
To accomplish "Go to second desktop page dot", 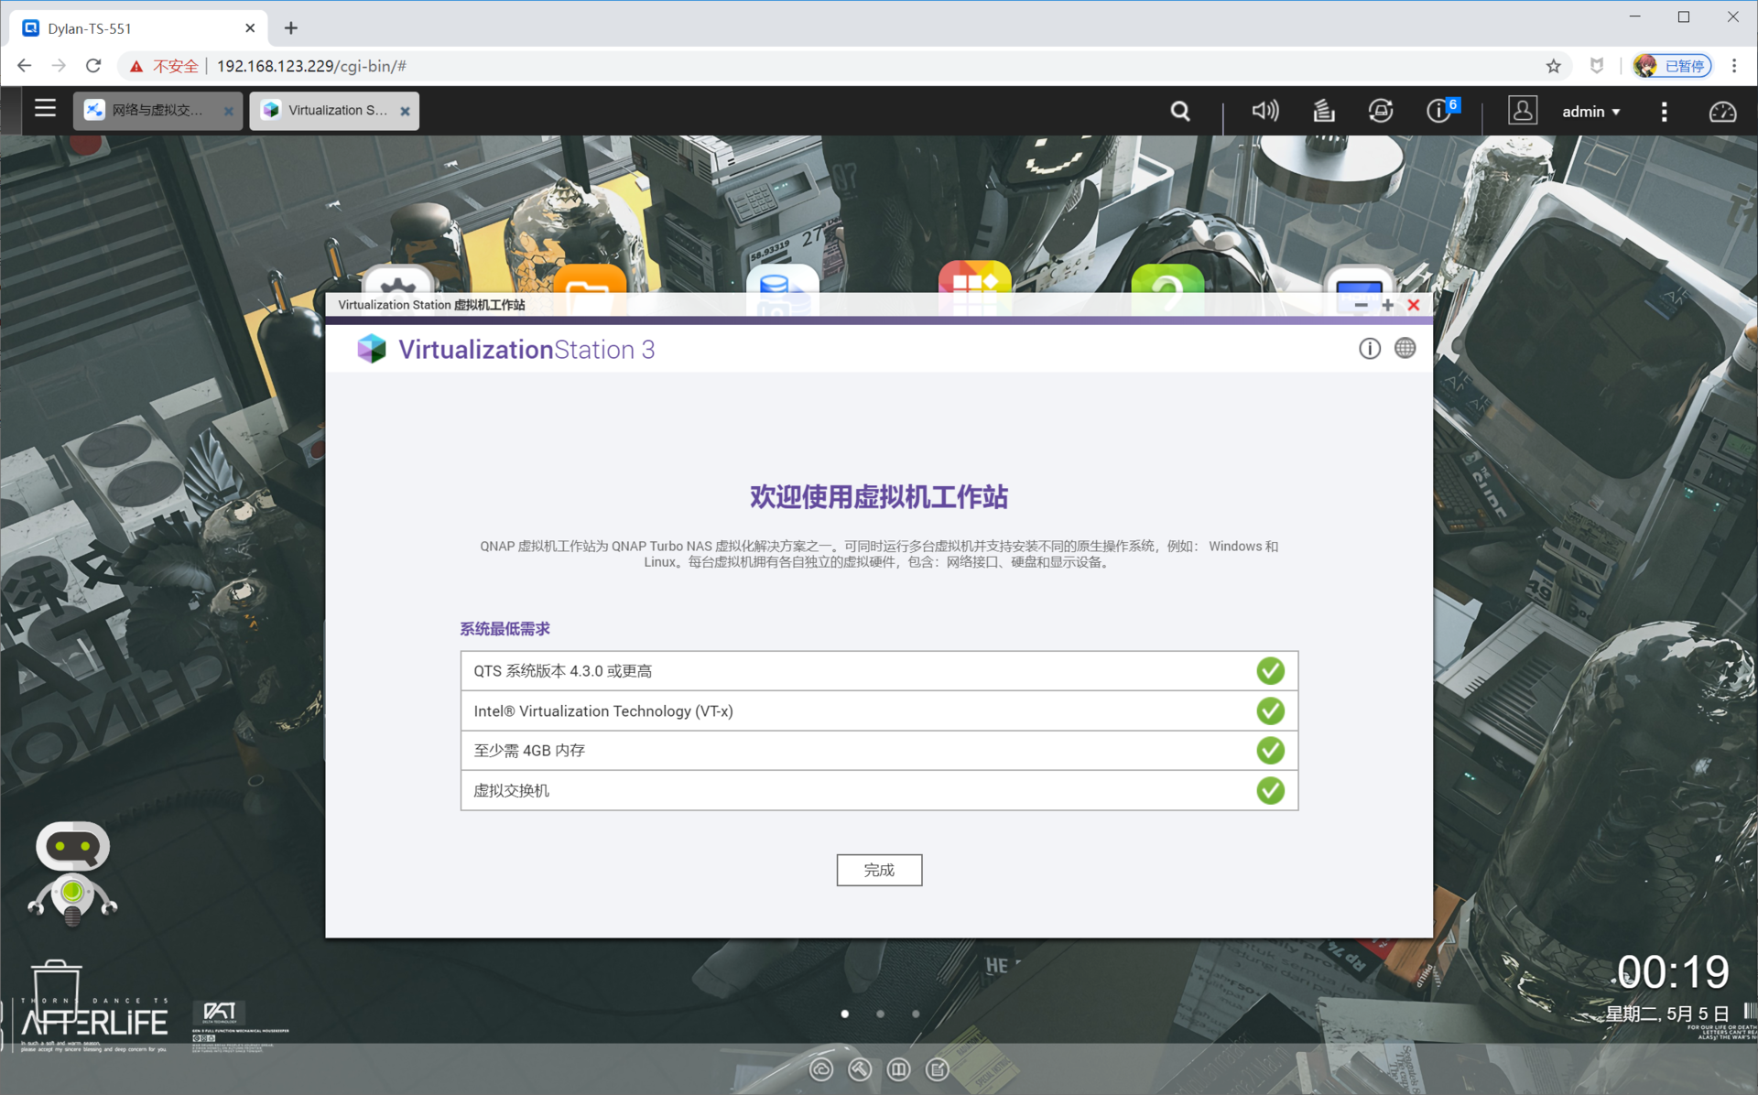I will click(x=880, y=1014).
